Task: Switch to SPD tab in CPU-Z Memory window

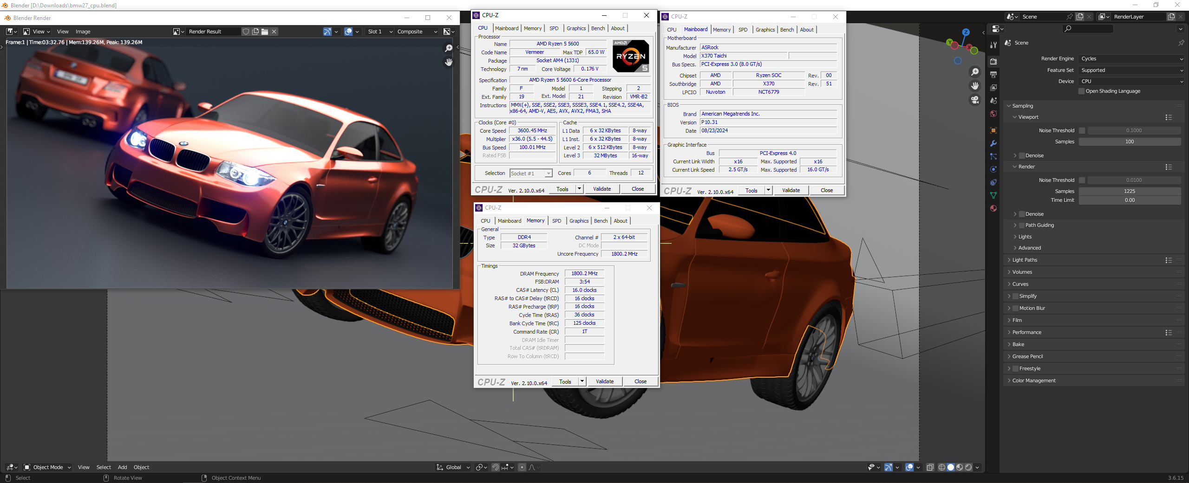Action: (557, 221)
